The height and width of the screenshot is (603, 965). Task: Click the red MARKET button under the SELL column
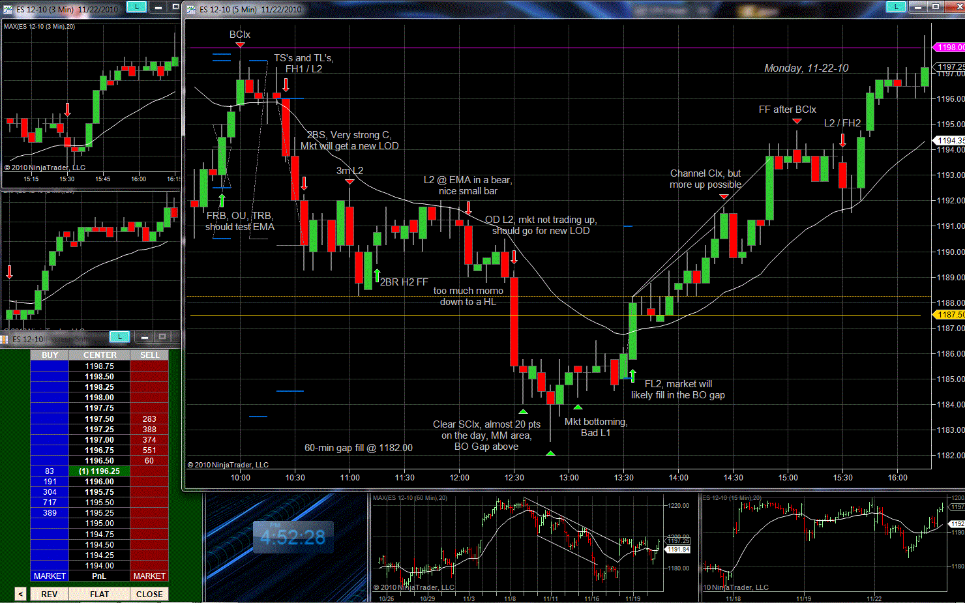click(x=149, y=576)
